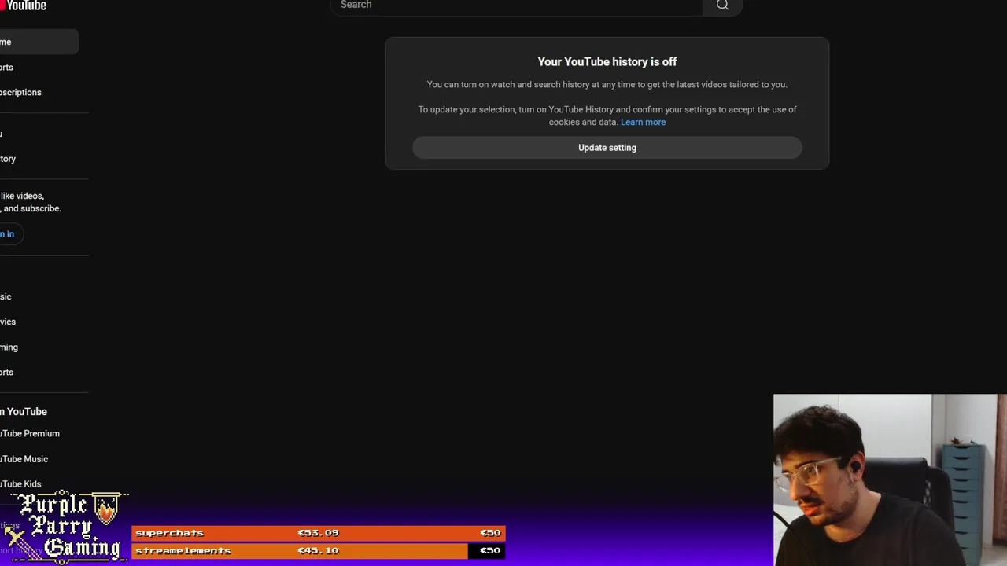Click the Update setting button
Screen dimensions: 1007x566
click(x=607, y=148)
